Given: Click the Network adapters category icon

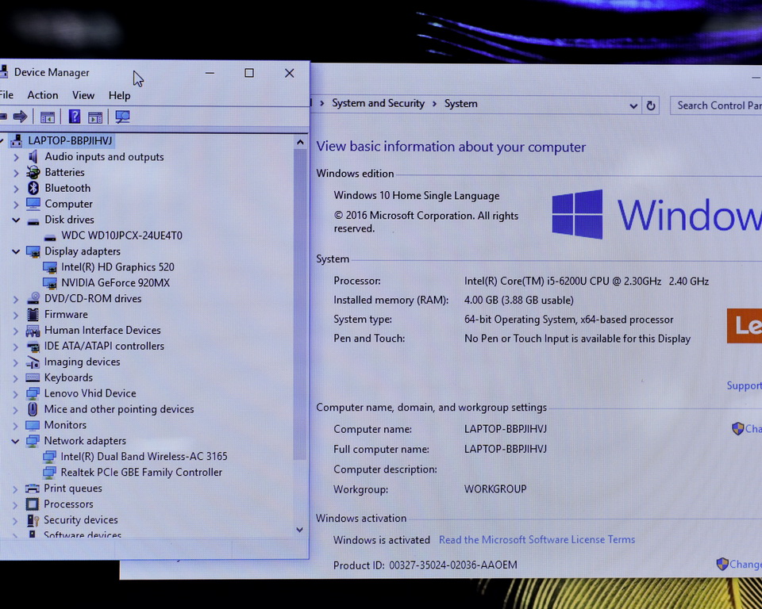Looking at the screenshot, I should point(33,441).
